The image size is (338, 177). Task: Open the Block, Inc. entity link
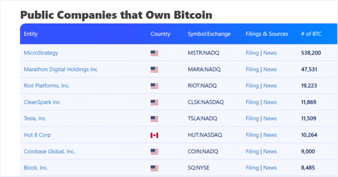click(x=36, y=168)
